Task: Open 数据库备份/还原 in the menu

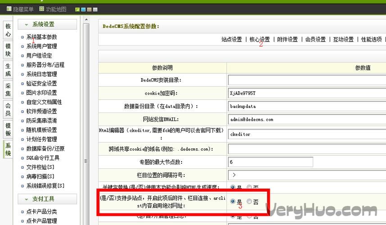Action: (45, 149)
